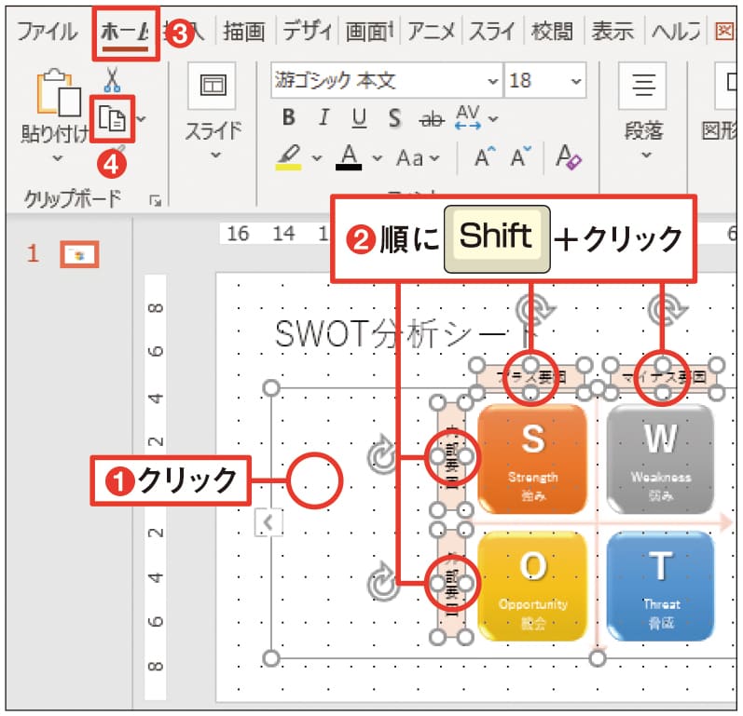The height and width of the screenshot is (716, 743).
Task: Open the File (ファイル) tab
Action: click(x=48, y=33)
